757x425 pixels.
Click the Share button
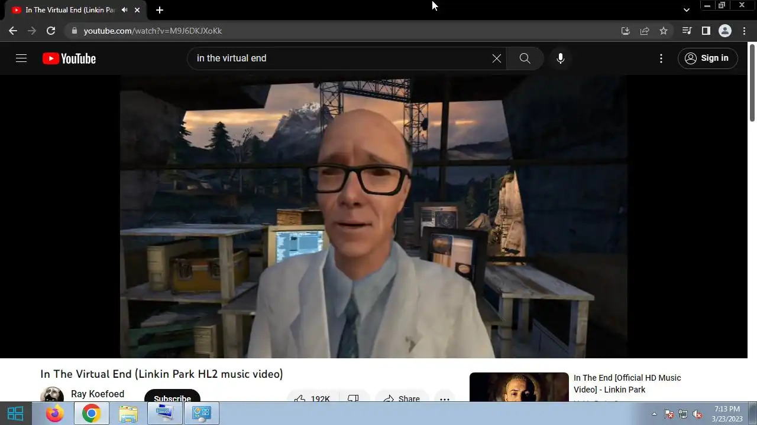point(402,396)
